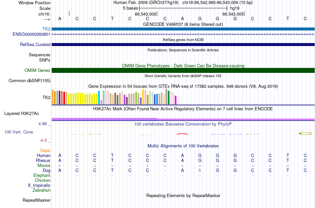Click the 66,543,000 ruler coordinate
The width and height of the screenshot is (315, 208).
tap(146, 14)
